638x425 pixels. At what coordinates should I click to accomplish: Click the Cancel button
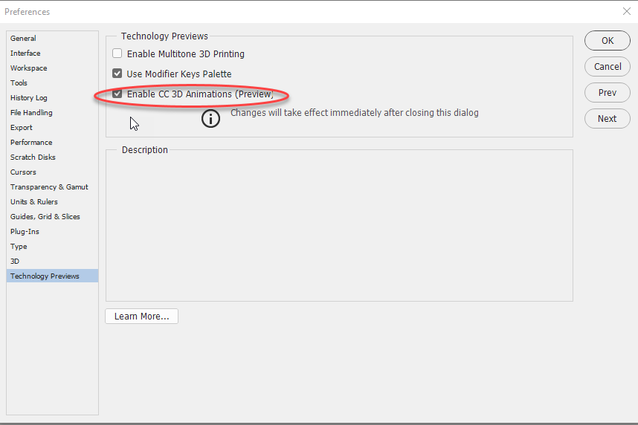(608, 66)
